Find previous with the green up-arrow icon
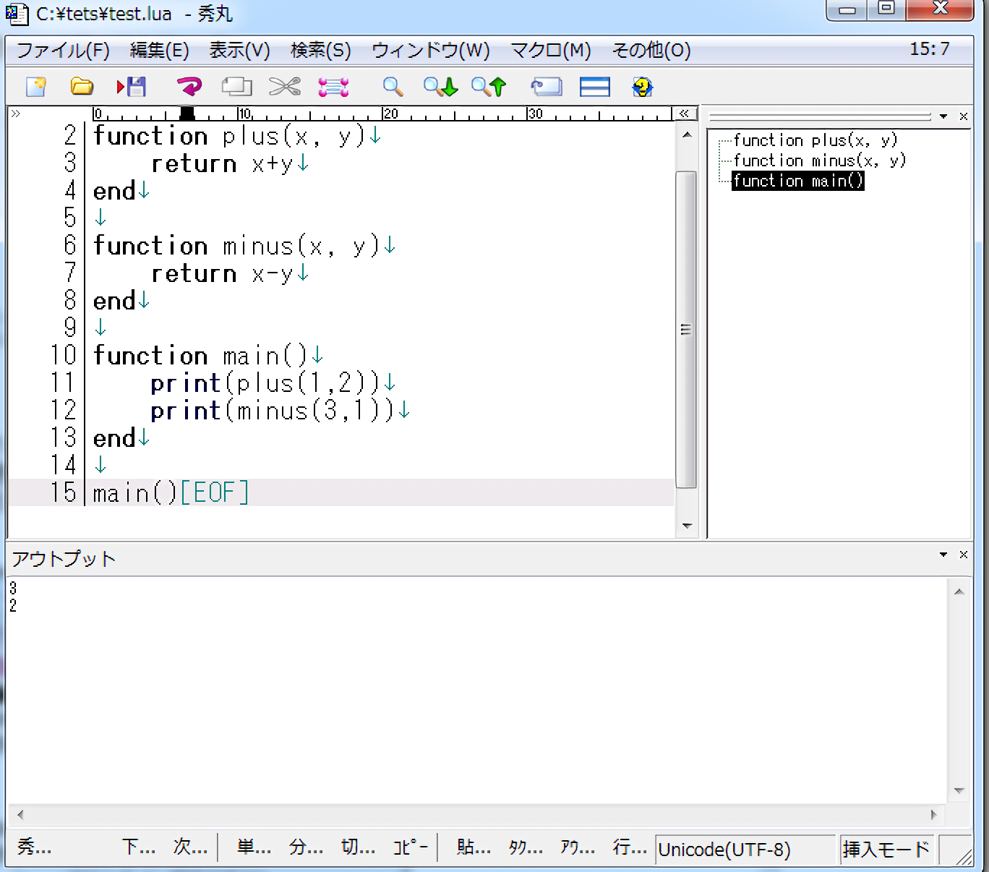 pos(489,87)
